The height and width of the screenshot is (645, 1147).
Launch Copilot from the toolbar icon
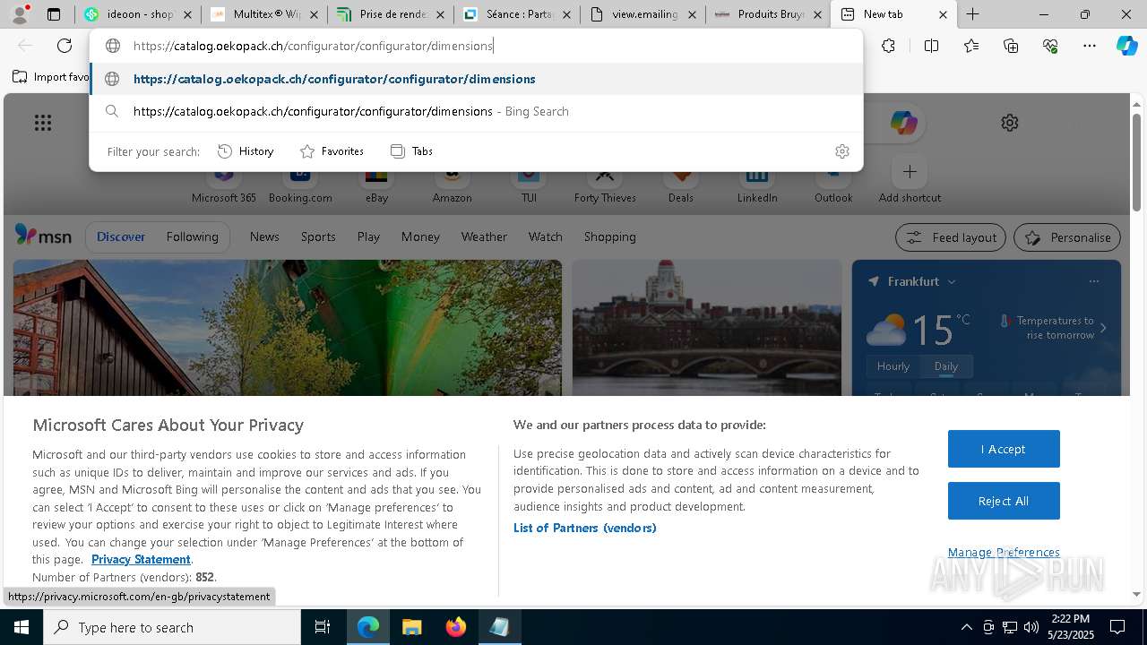click(x=1127, y=46)
